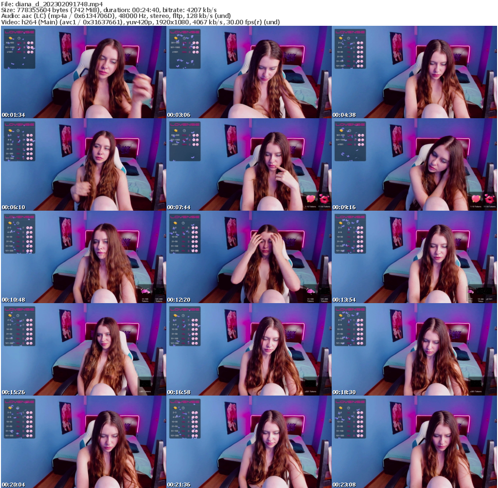
Task: Click the heart icon in the 00:09:16 frame overlay
Action: 476,199
